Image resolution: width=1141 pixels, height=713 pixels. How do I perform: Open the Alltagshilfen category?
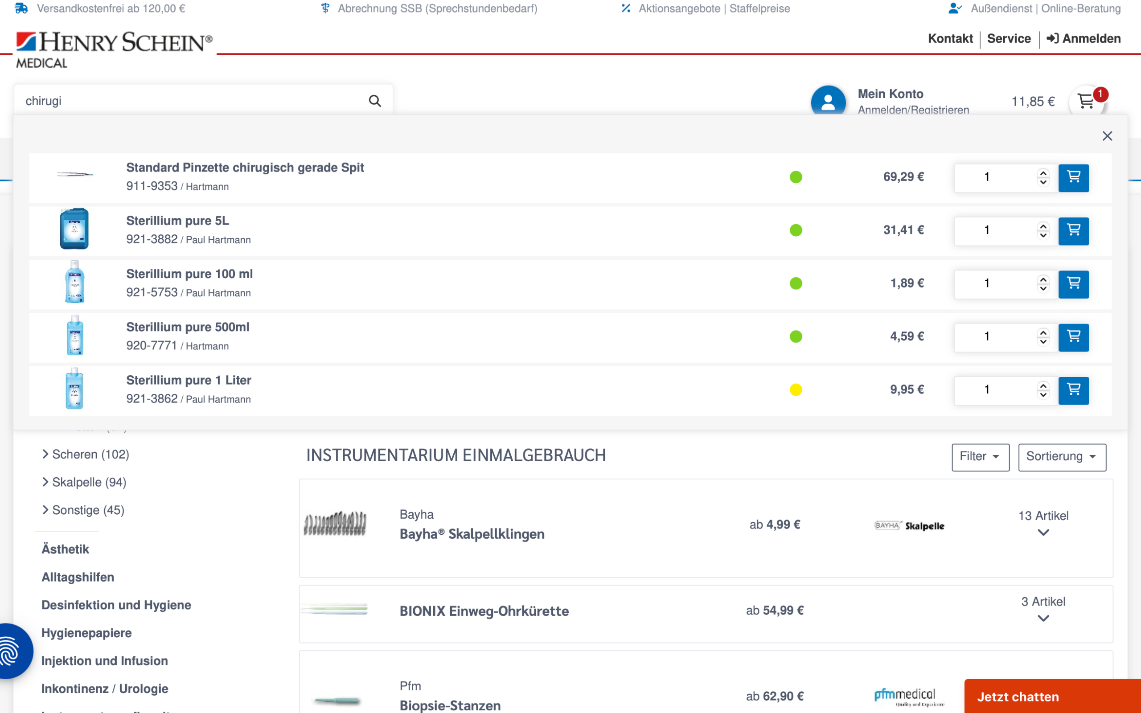click(78, 577)
